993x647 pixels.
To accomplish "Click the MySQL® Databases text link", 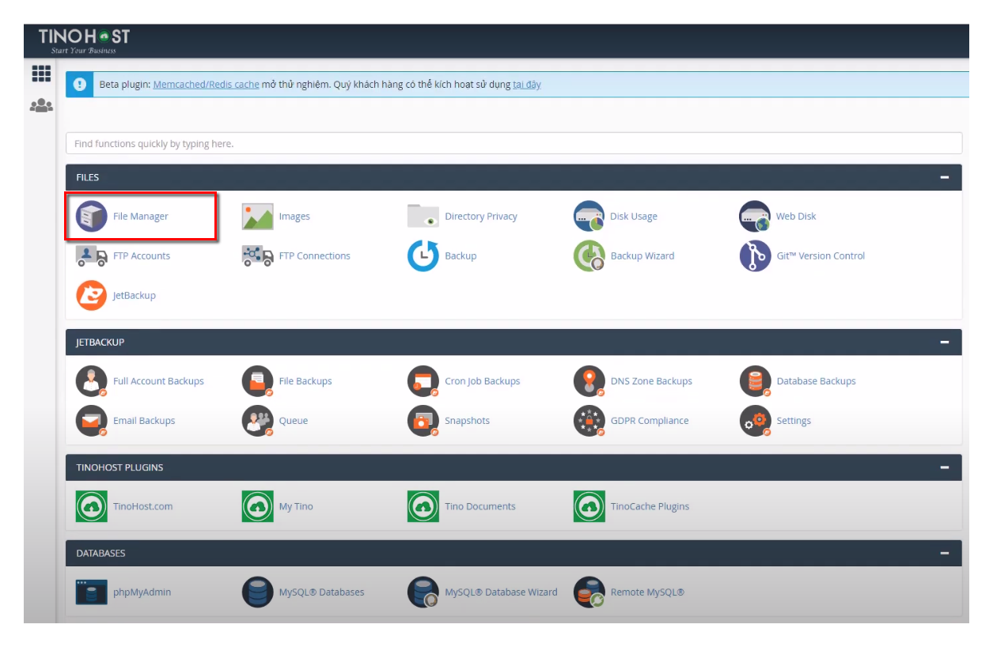I will [322, 592].
